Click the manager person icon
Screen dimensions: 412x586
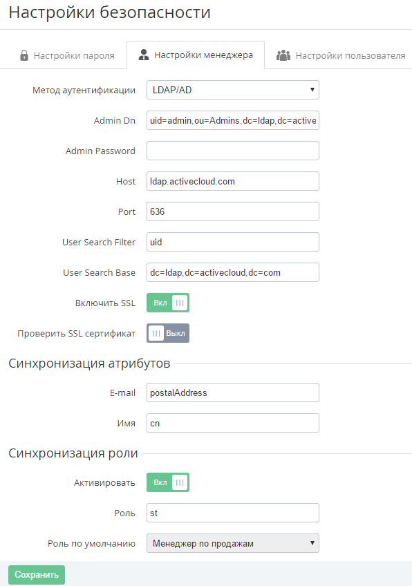click(x=144, y=55)
